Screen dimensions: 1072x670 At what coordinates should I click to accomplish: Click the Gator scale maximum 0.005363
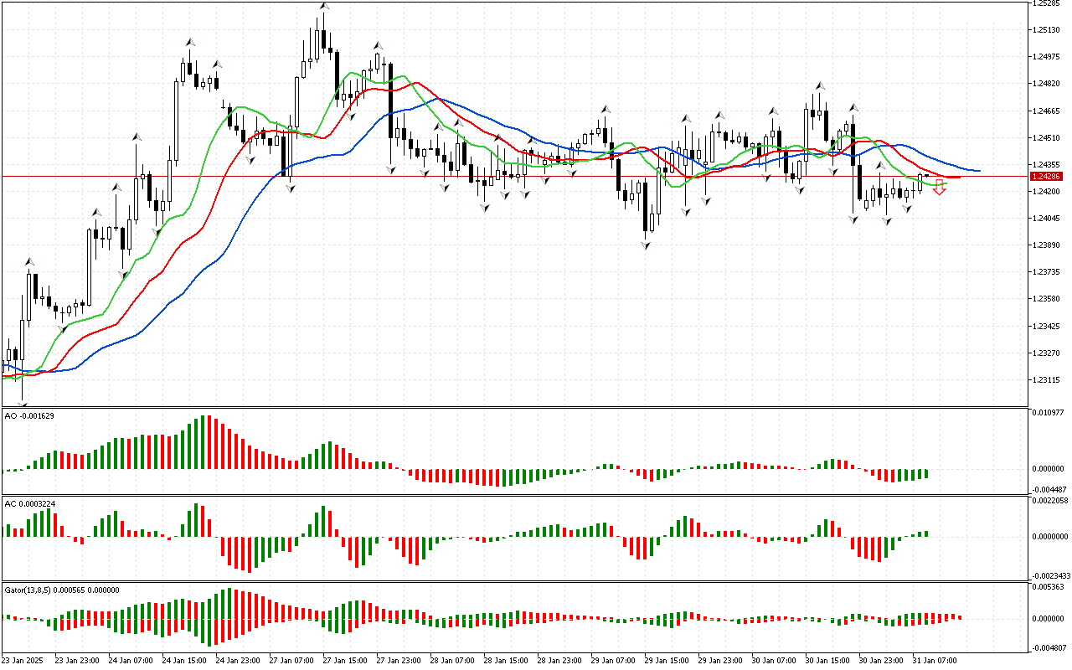click(1048, 588)
